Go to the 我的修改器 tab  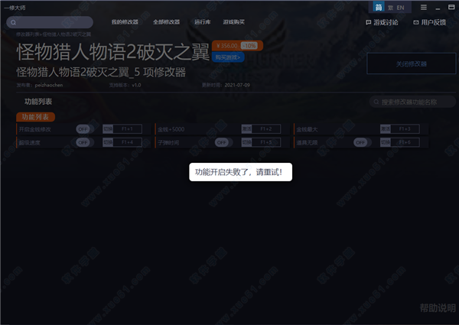coord(125,22)
